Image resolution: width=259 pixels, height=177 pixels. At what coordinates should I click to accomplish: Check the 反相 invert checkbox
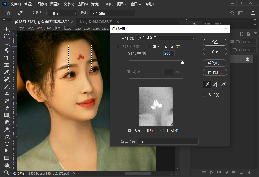[204, 95]
